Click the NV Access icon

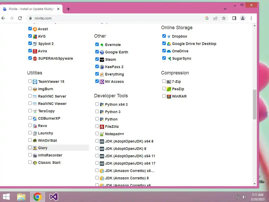pos(102,82)
